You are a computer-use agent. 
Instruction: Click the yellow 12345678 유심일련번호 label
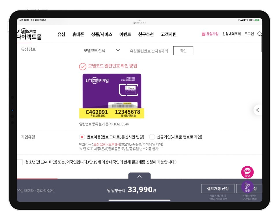click(128, 113)
